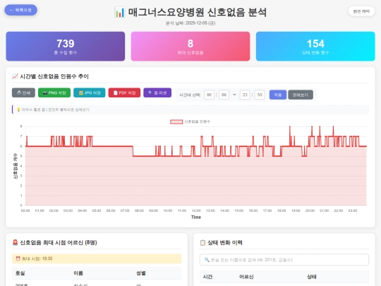381x286 pixels.
Task: Click the alarm clock icon beside 최대 시점
Action: 18,258
